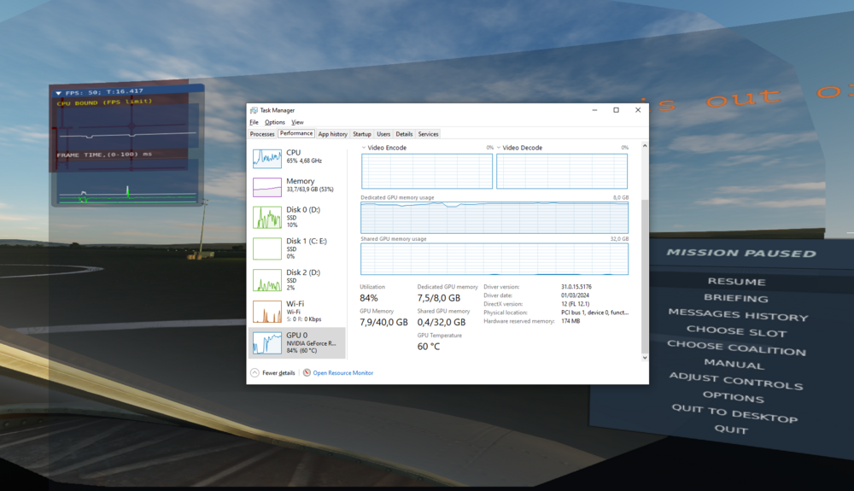
Task: Click the Resource Monitor icon
Action: pyautogui.click(x=307, y=373)
